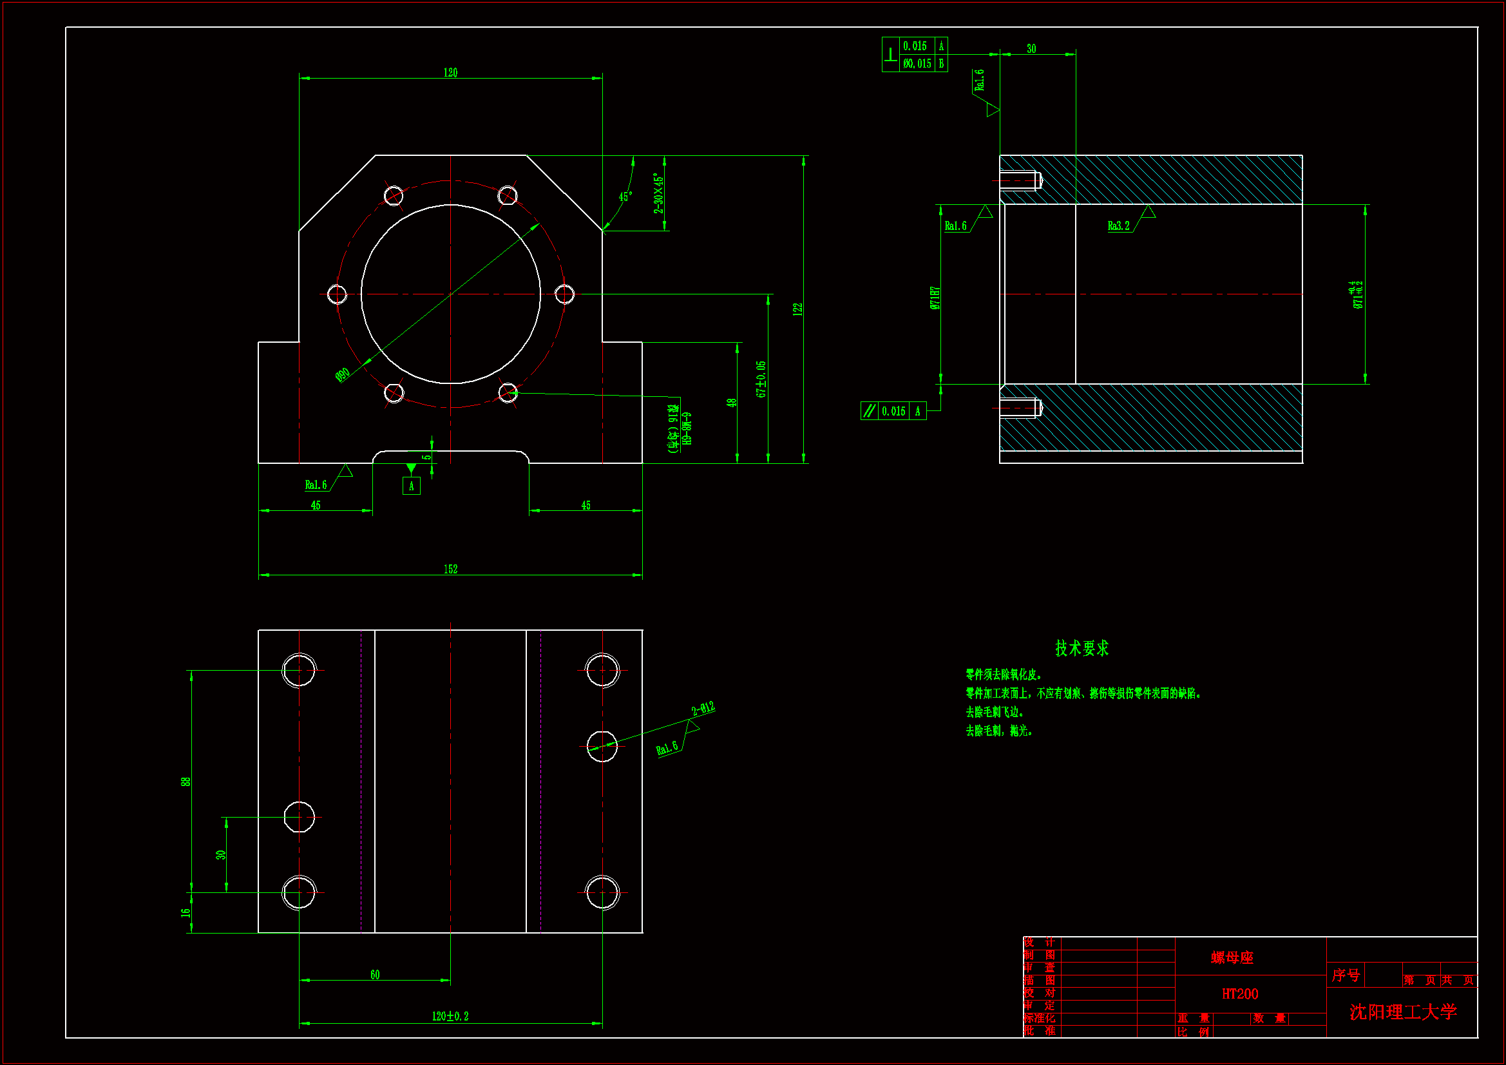Click the 88 vertical dimension in top view

pyautogui.click(x=186, y=782)
